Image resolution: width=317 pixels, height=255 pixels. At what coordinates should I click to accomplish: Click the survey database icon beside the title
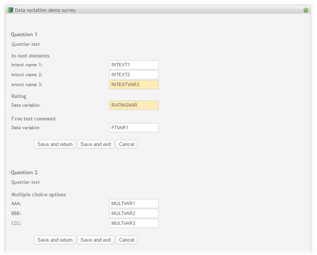point(10,10)
